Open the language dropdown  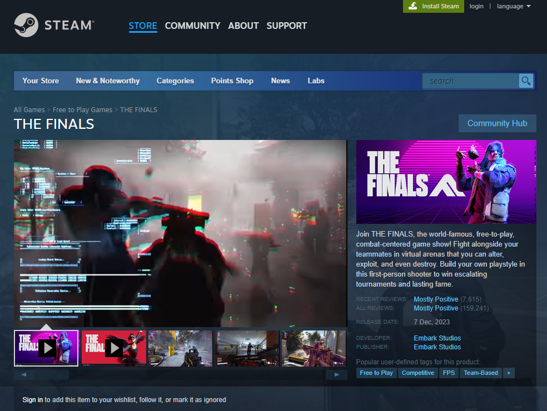tap(513, 6)
